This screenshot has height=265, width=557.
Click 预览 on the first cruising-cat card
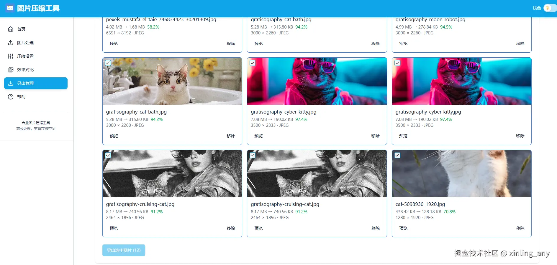(114, 228)
